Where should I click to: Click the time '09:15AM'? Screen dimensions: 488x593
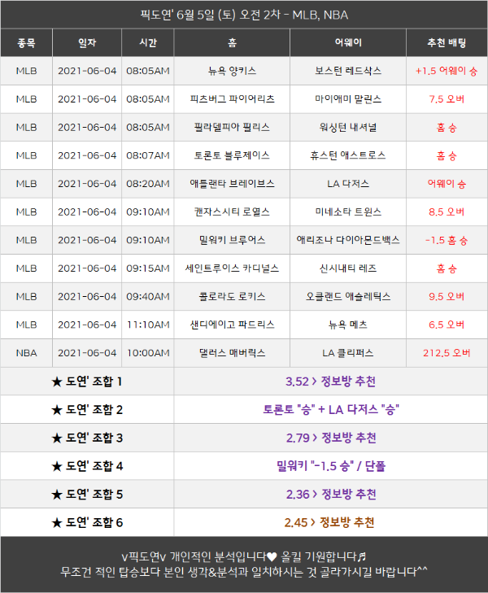148,268
